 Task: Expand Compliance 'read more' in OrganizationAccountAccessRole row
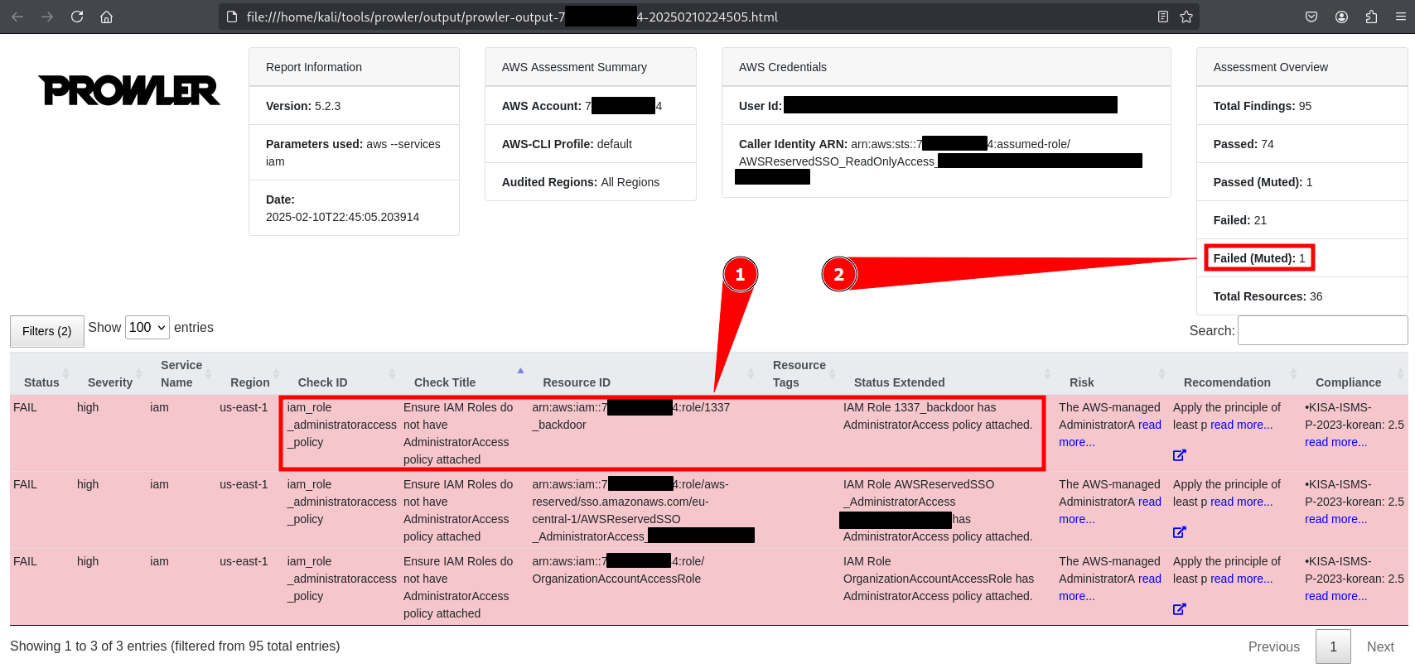coord(1335,596)
